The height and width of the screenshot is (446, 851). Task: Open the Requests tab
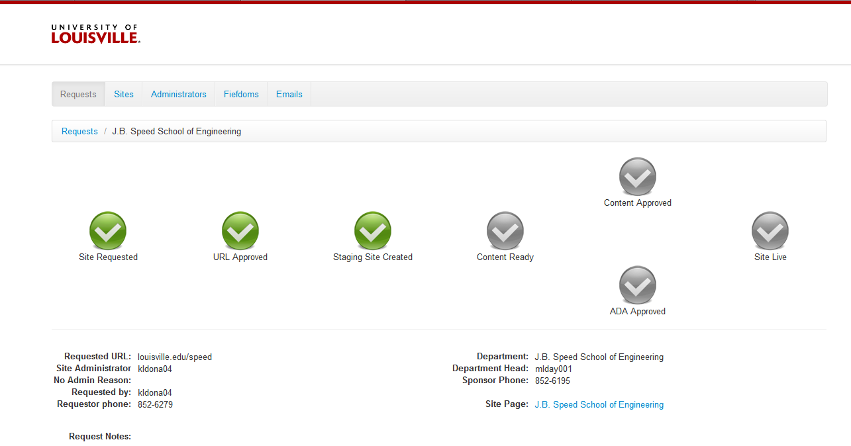78,94
